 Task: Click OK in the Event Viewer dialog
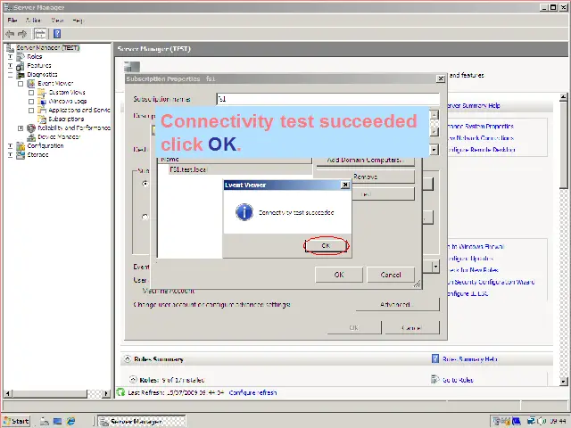[326, 246]
